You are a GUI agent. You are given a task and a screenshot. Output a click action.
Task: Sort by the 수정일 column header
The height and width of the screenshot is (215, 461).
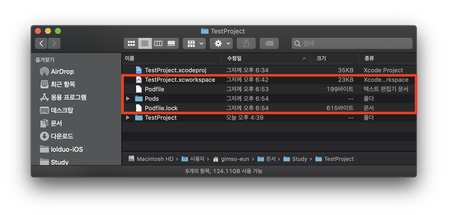pos(266,58)
